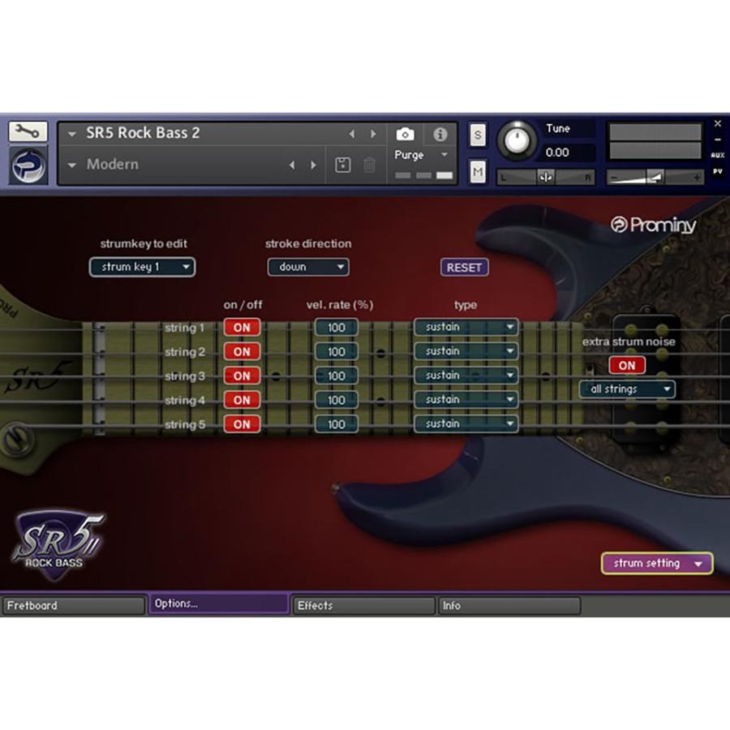The width and height of the screenshot is (730, 730).
Task: Turn off the extra strum noise toggle
Action: [625, 365]
